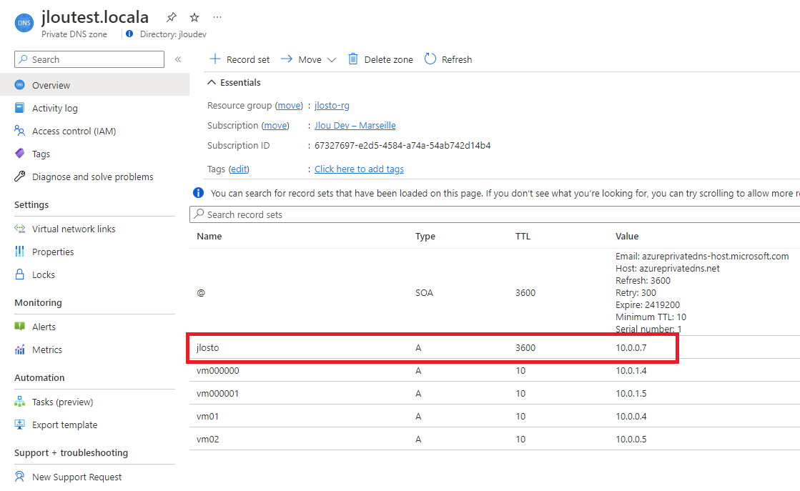Open the Jlou Dev – Marseille subscription link
800x491 pixels.
click(355, 125)
